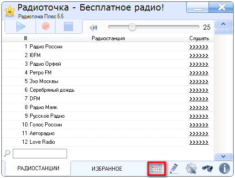
Task: Click the magnifier icon beside the search box
Action: [7, 153]
